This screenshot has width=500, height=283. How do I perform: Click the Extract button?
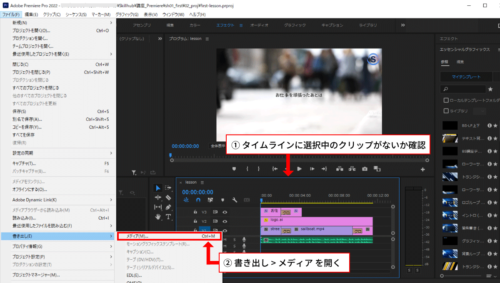pos(352,169)
